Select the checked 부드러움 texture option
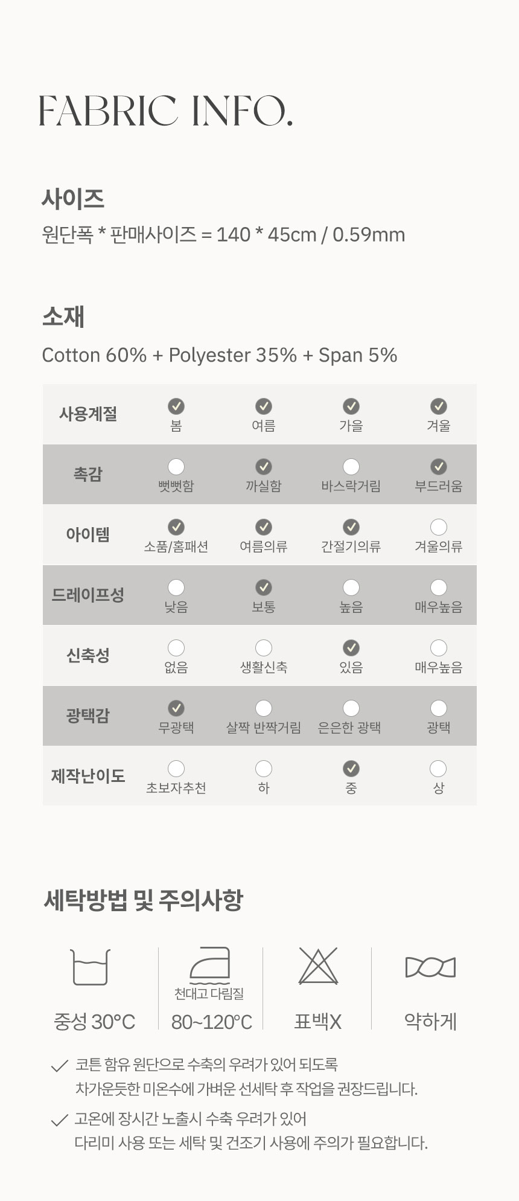Viewport: 519px width, 1201px height. [439, 467]
